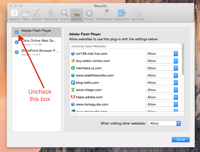Click the minus remove-website button
Screen dimensions: 200x152
click(x=72, y=114)
